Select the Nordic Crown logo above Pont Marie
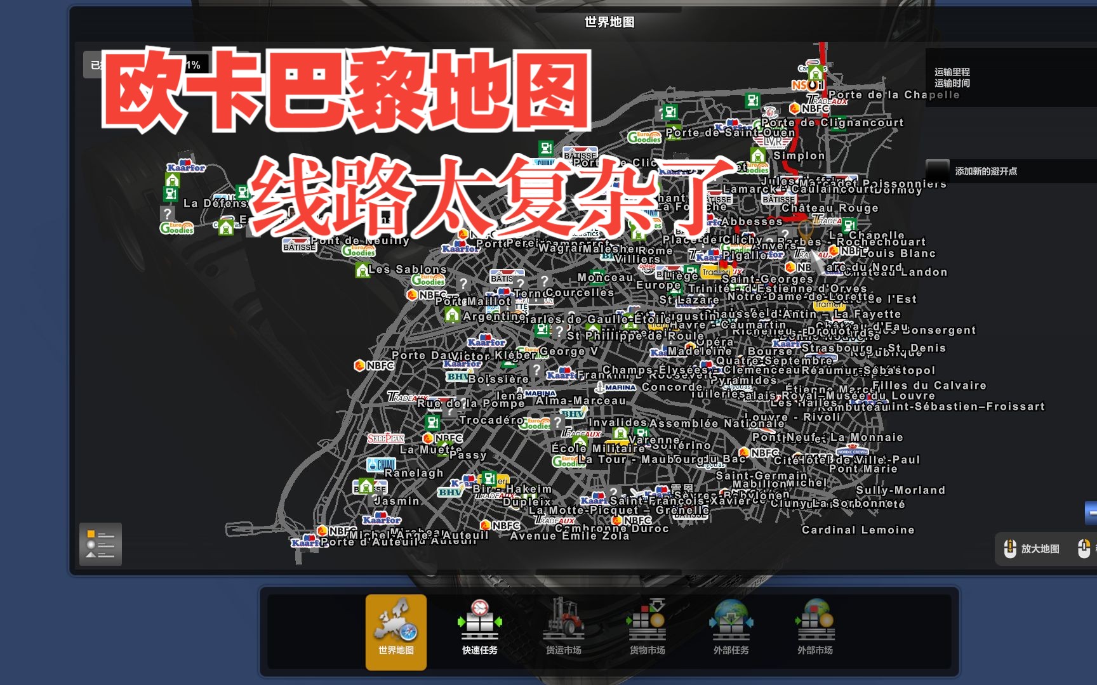Viewport: 1097px width, 685px height. point(852,452)
